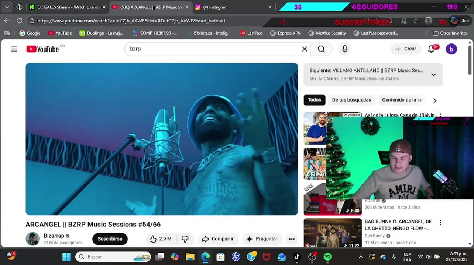Open the Windows Start menu

pos(66,257)
